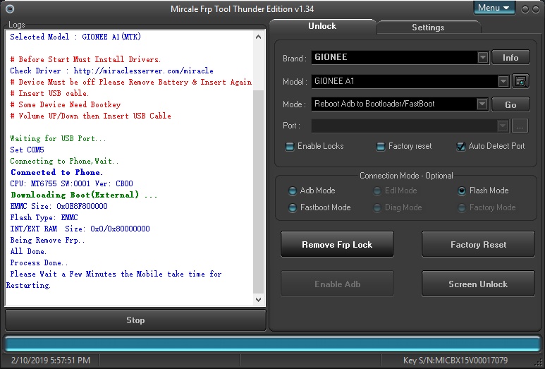
Task: Click the 'Check Driver' URL log line
Action: [111, 71]
